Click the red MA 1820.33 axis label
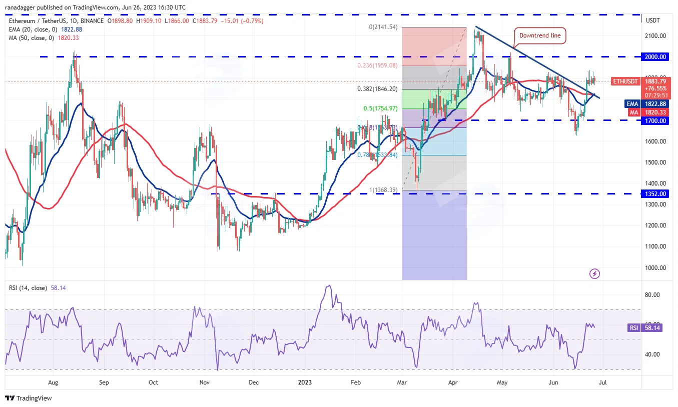 click(647, 112)
